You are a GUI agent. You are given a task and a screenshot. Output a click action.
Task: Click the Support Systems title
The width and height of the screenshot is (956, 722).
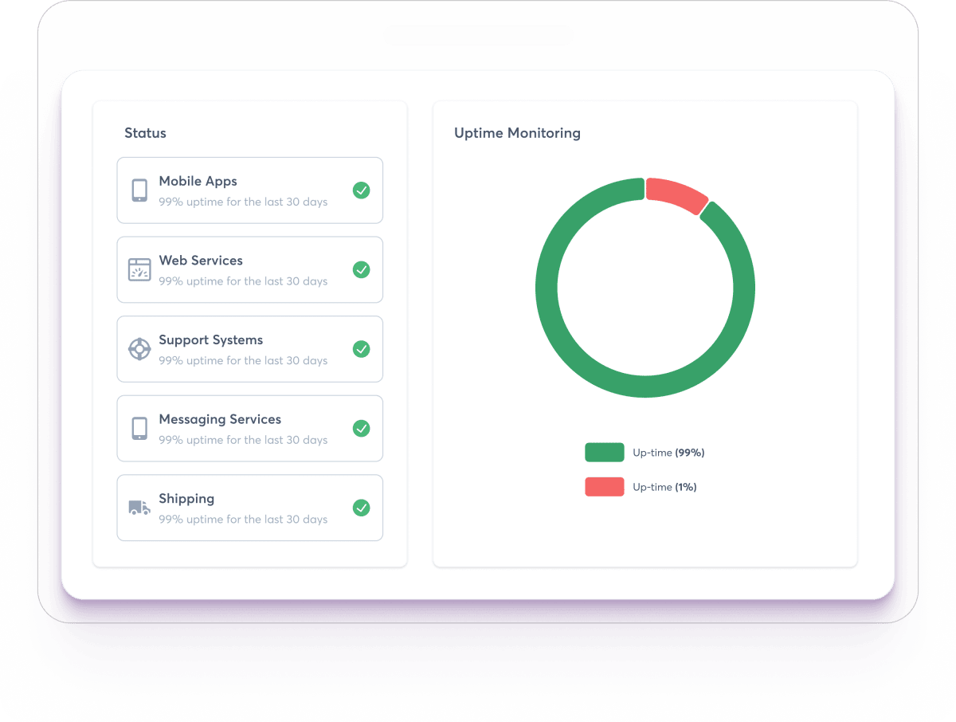(x=210, y=340)
